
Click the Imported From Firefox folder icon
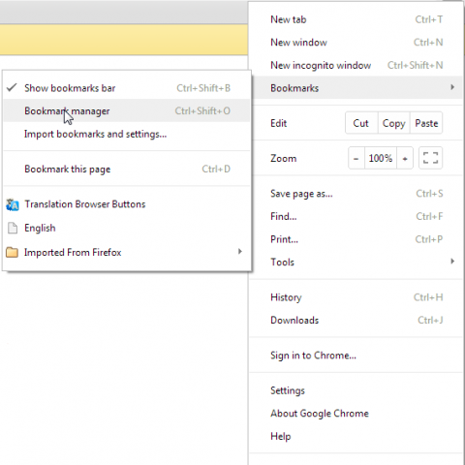12,252
